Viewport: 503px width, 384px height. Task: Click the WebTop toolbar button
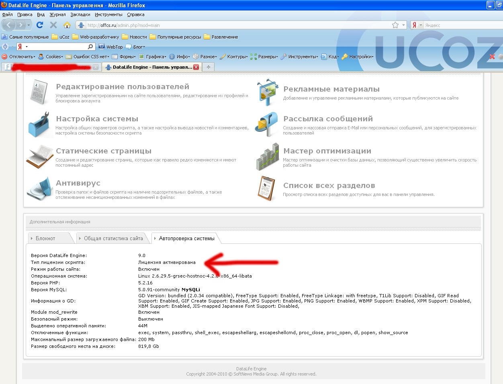[x=111, y=47]
